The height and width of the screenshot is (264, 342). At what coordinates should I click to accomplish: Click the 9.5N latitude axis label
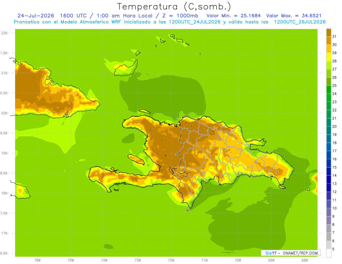4,133
